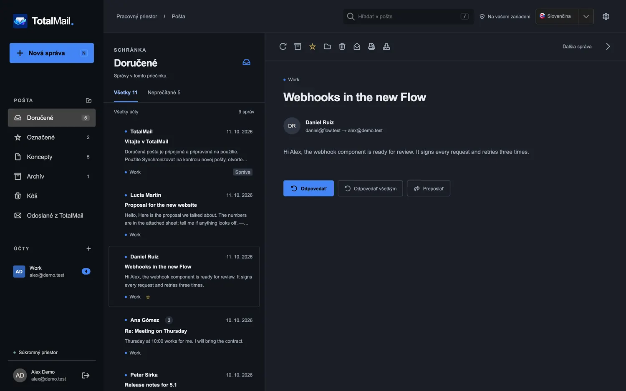Download the message using download icon

coord(386,47)
